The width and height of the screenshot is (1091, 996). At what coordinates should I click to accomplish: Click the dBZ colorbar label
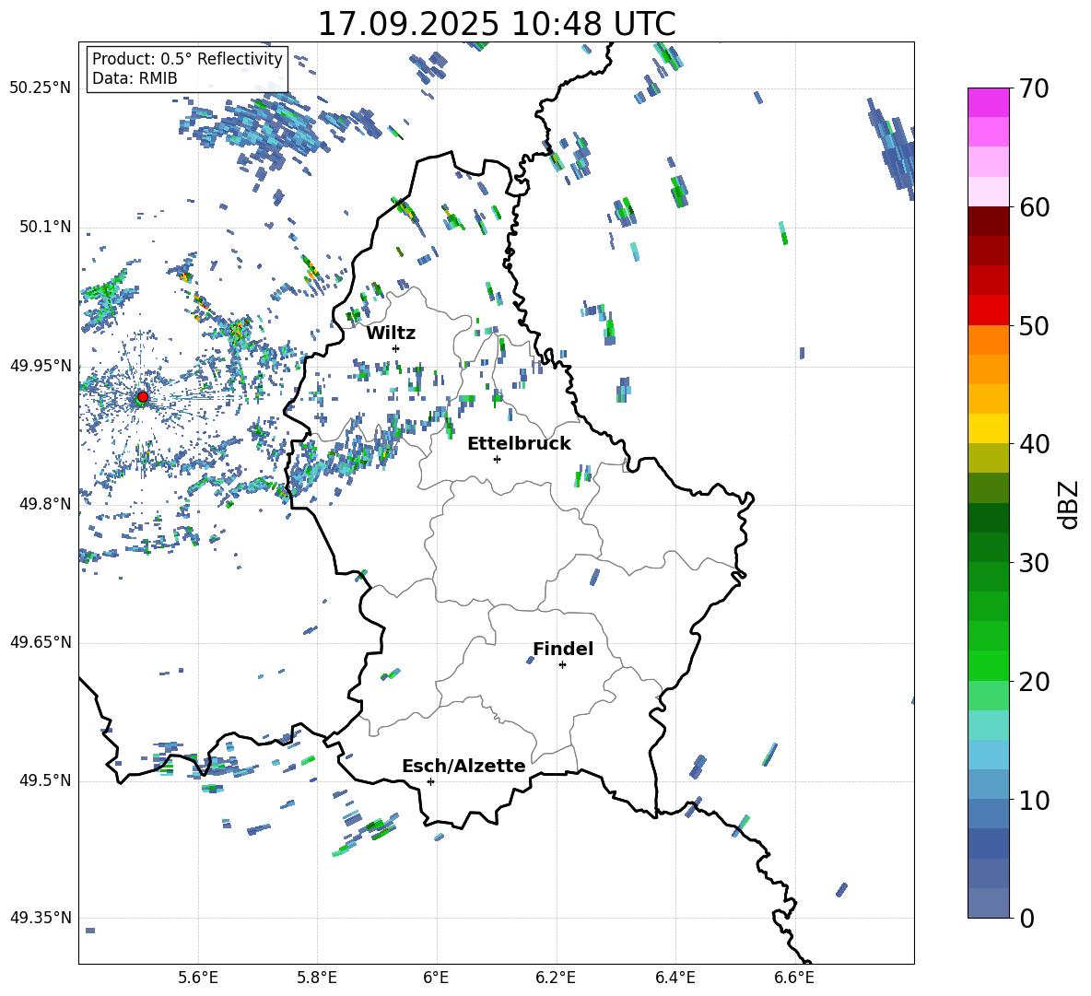1069,504
